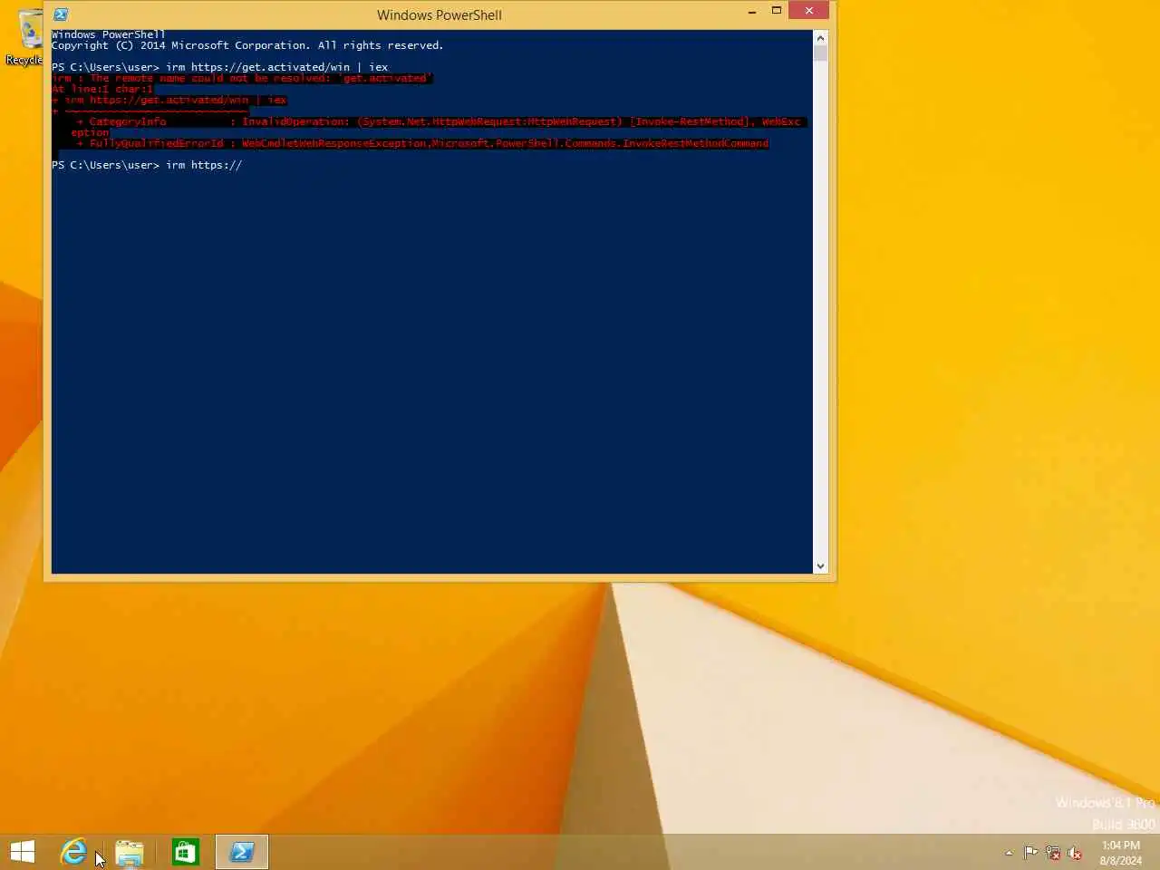This screenshot has width=1160, height=870.
Task: Click the PowerShell vertical scrollbar thumb
Action: 820,53
